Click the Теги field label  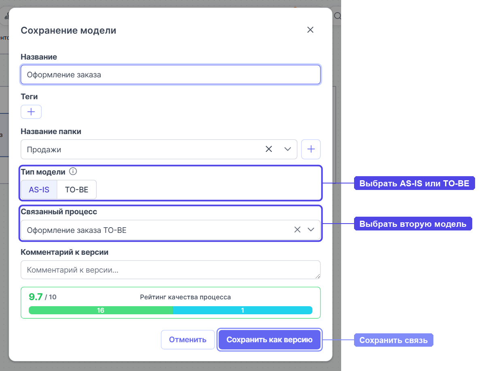29,96
